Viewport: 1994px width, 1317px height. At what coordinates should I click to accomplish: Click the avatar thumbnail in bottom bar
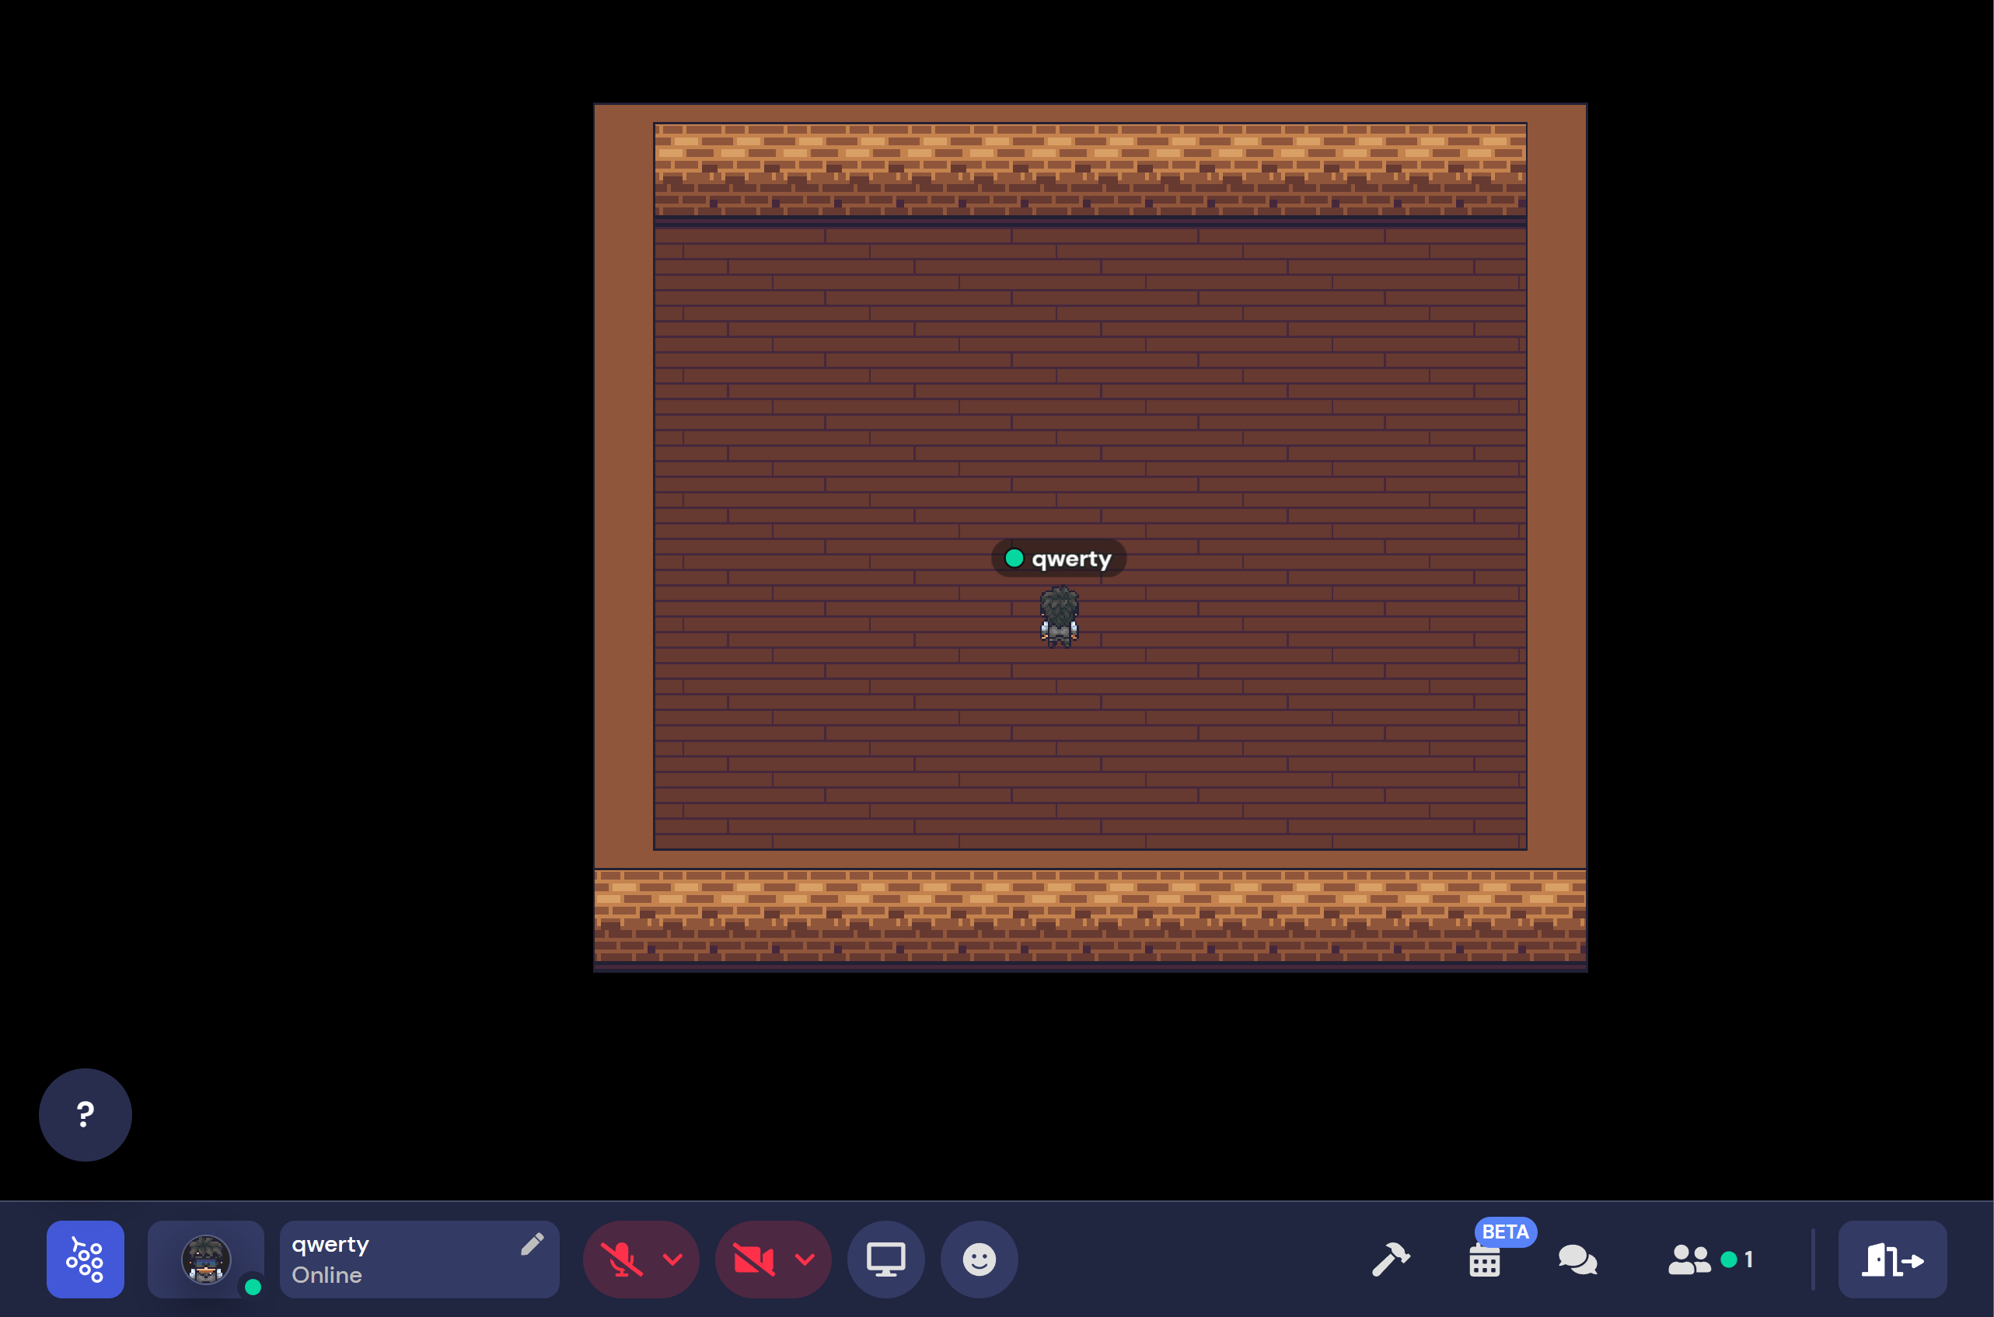click(205, 1259)
